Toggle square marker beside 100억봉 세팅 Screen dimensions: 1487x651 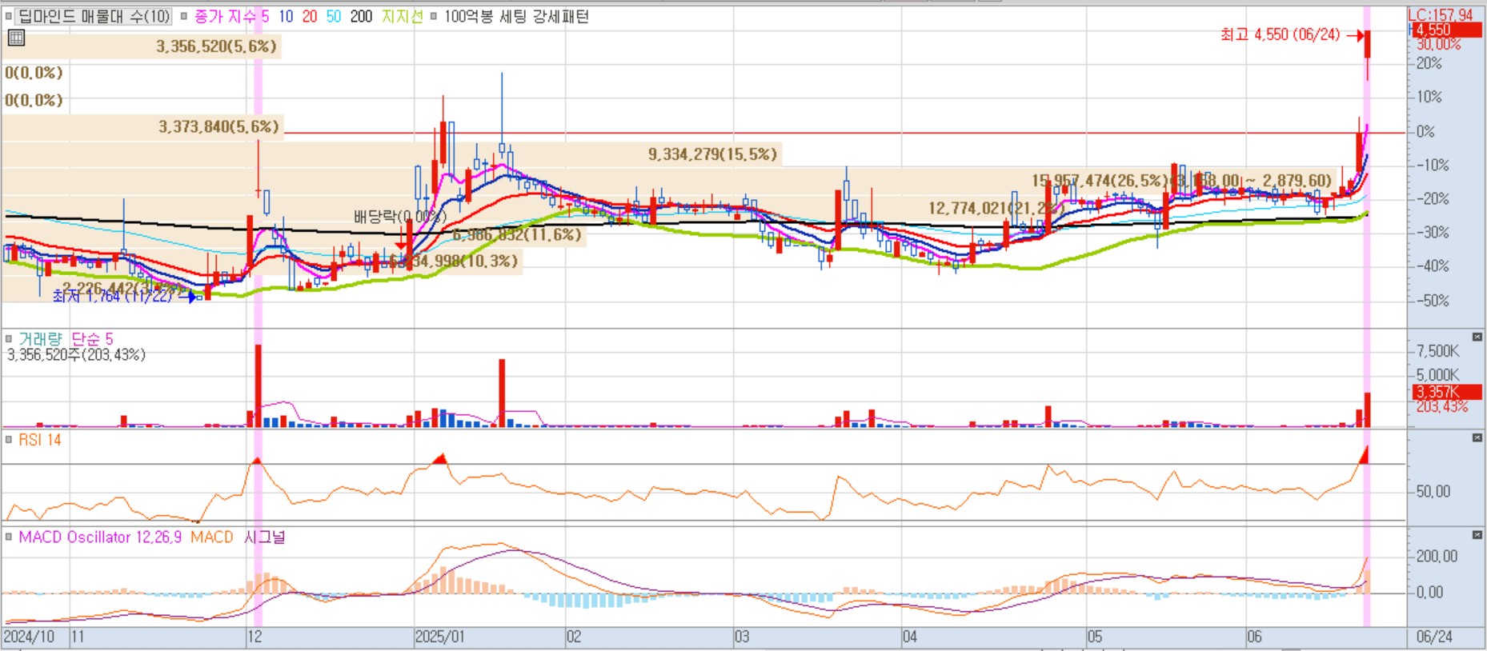[434, 16]
